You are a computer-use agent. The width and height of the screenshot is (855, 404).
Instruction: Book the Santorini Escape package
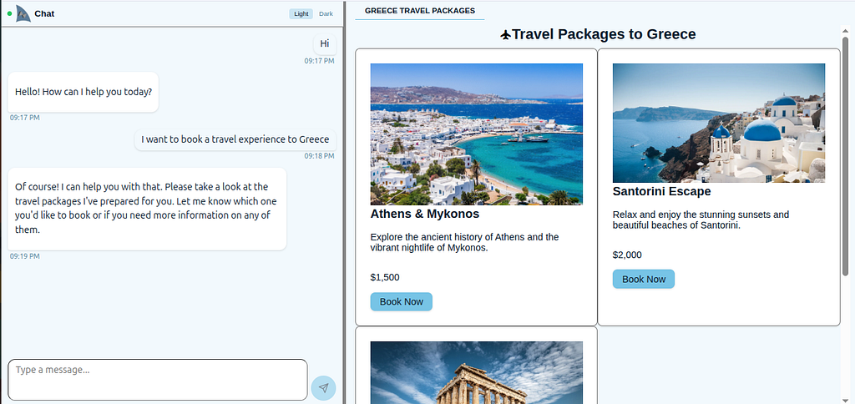pos(644,279)
